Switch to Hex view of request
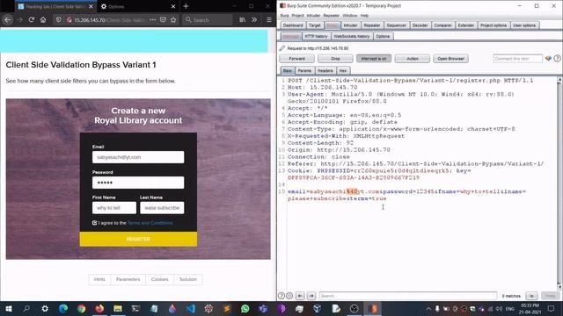This screenshot has height=316, width=563. click(343, 70)
